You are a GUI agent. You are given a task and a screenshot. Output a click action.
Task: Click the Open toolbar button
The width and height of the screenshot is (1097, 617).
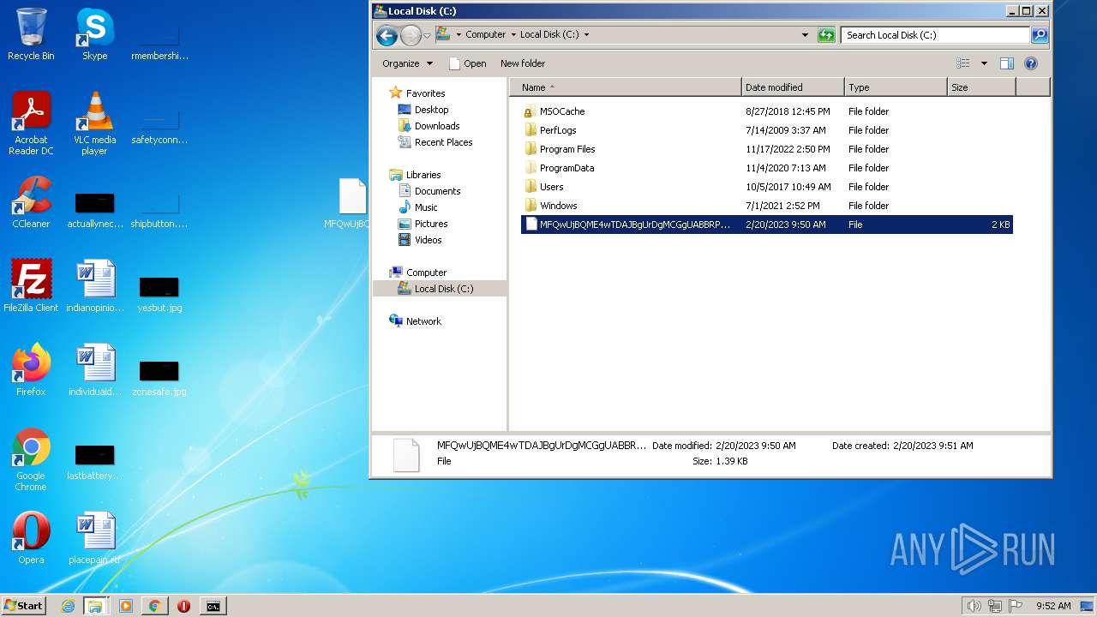(467, 63)
